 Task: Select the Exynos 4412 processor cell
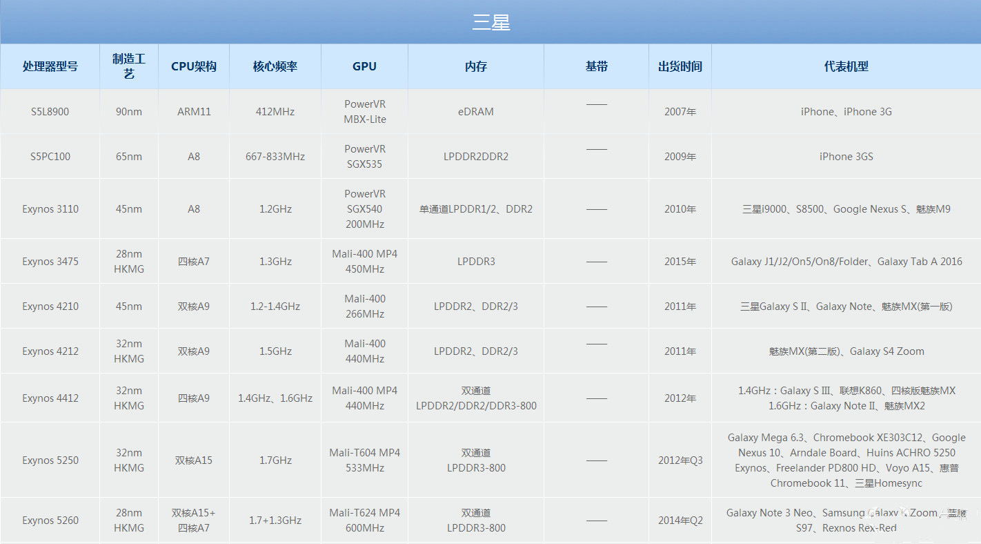point(50,398)
